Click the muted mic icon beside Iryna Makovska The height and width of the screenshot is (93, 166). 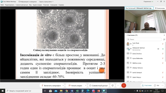[163, 58]
